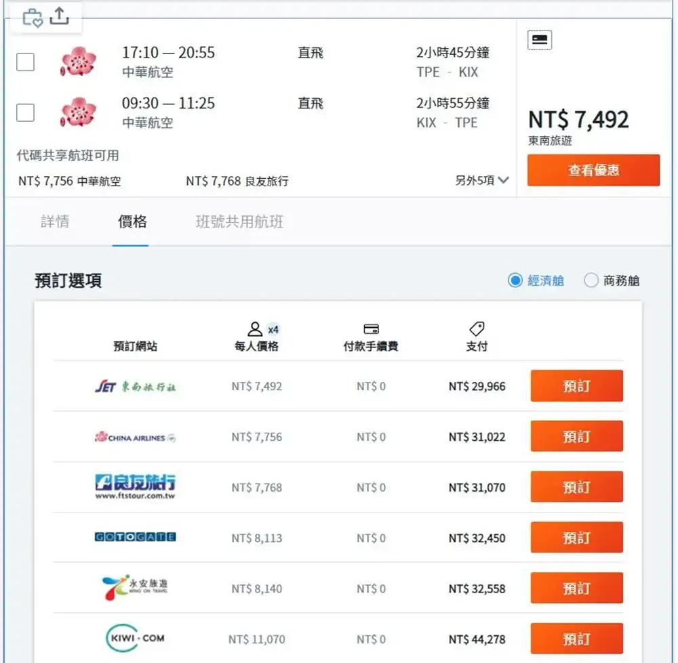Viewport: 678px width, 663px height.
Task: Click the 每人價格 column header
Action: coord(256,346)
